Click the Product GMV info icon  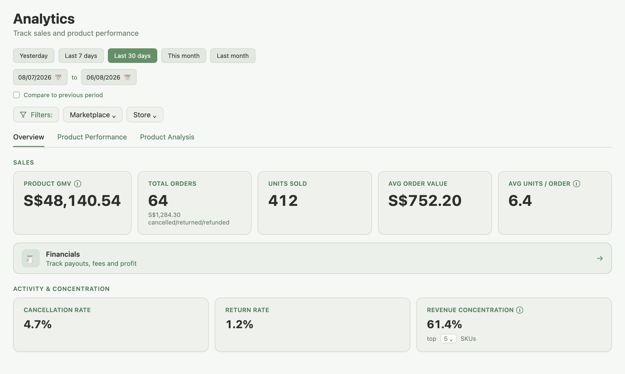pyautogui.click(x=77, y=184)
